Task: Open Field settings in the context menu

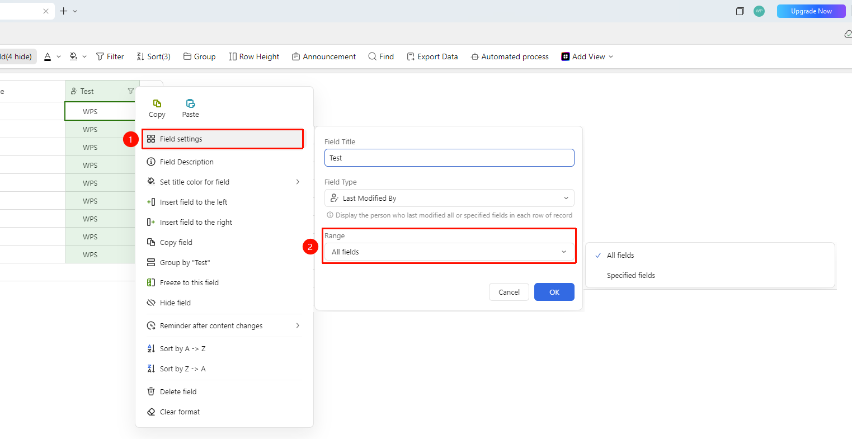Action: pos(223,139)
